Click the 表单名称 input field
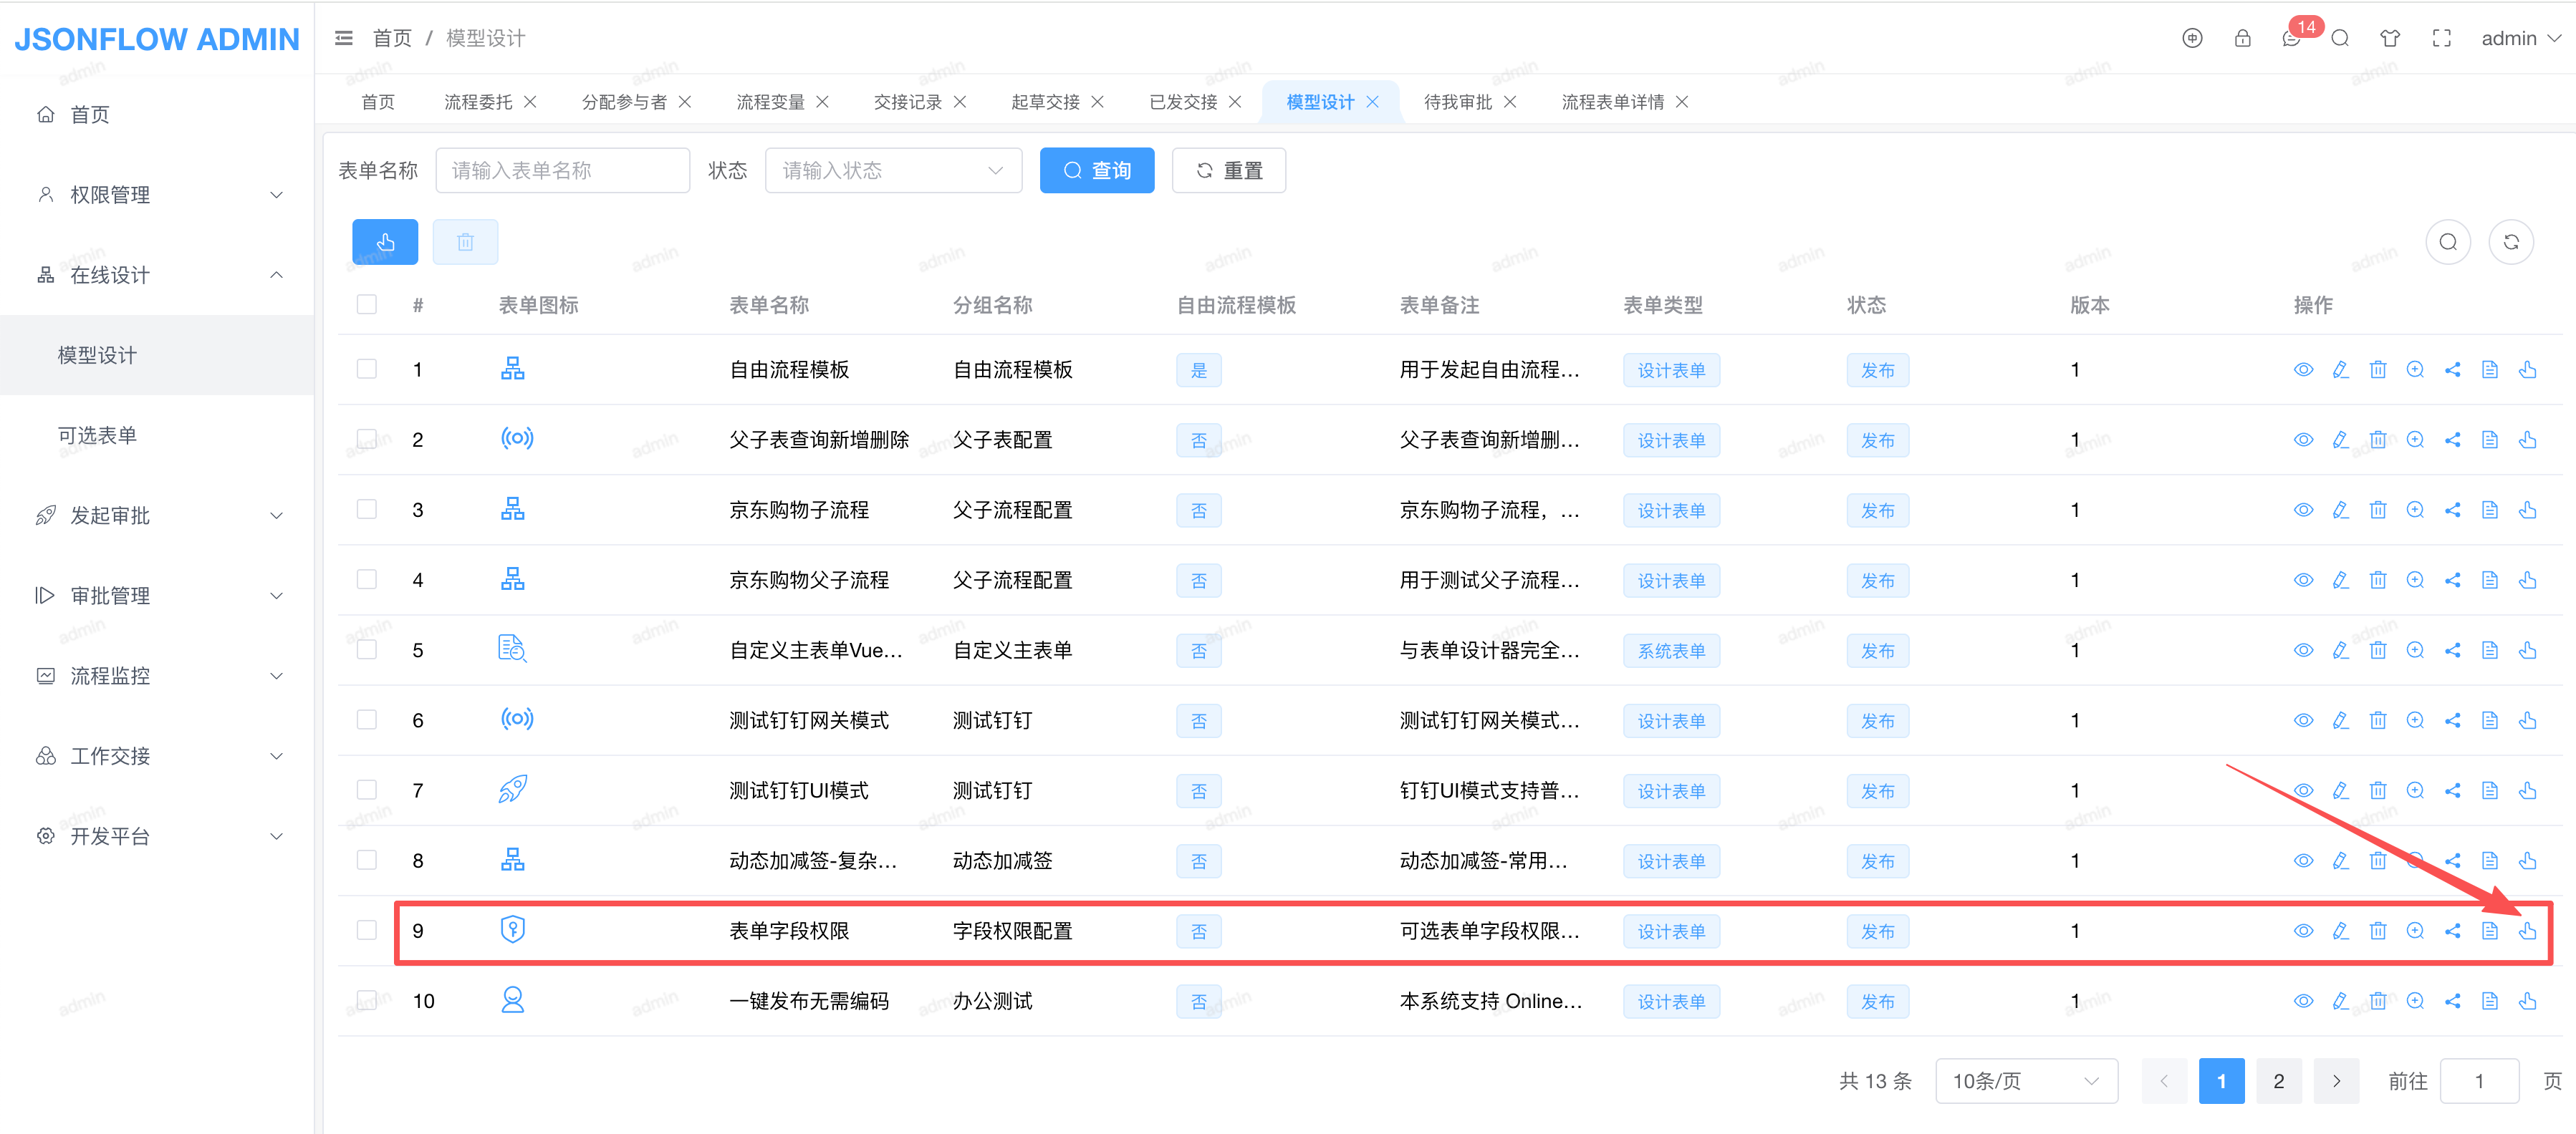The width and height of the screenshot is (2576, 1134). [562, 170]
